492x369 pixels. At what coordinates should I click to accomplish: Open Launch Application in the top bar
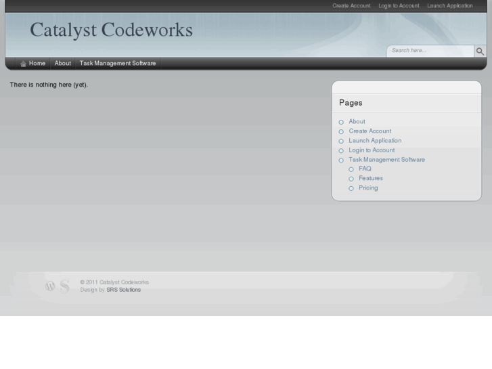[449, 5]
